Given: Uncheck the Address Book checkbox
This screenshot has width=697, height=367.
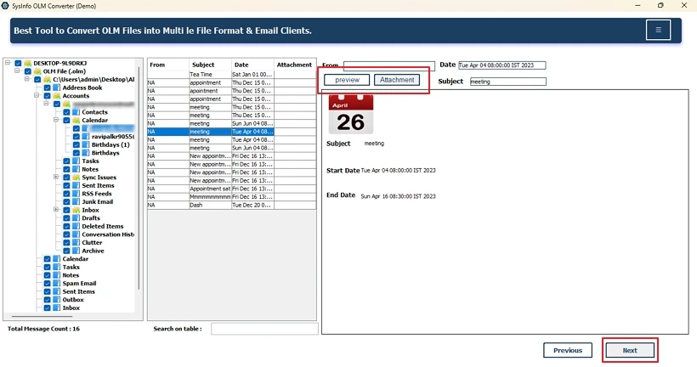Looking at the screenshot, I should coord(47,88).
